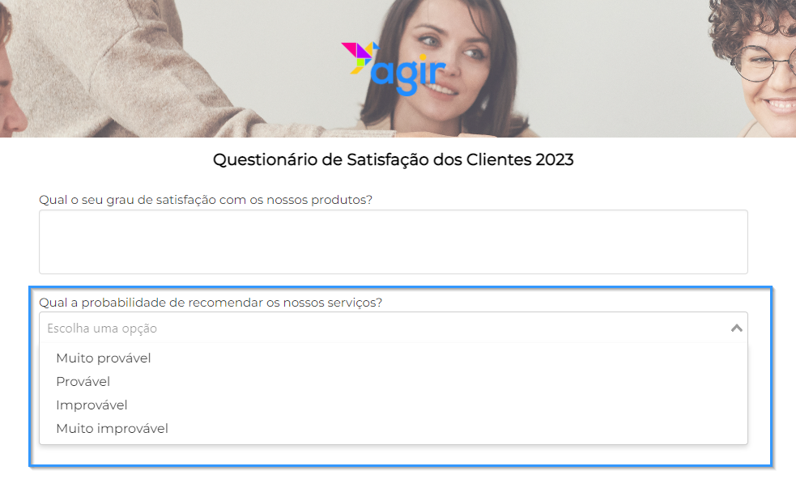Click the 'Qual o seu grau de satisfação' question label
Viewport: 796px width, 496px height.
[206, 200]
